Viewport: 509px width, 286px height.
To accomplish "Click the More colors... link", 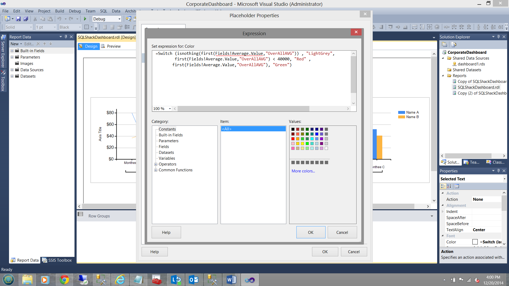I will pyautogui.click(x=303, y=171).
